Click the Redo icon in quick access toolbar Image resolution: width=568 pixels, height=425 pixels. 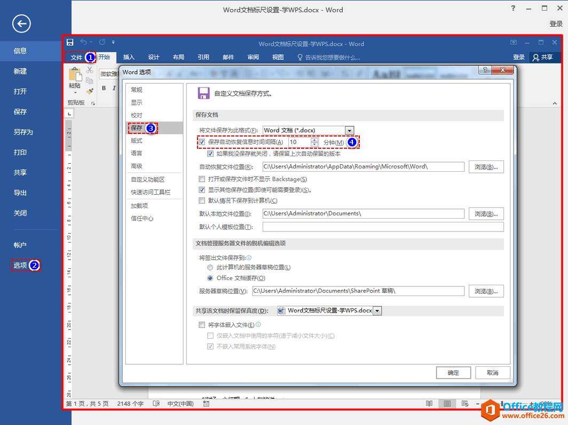coord(102,42)
